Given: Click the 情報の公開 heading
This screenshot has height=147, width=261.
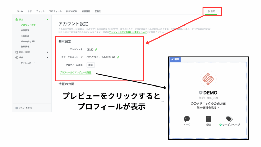Looking at the screenshot, I should (x=67, y=84).
